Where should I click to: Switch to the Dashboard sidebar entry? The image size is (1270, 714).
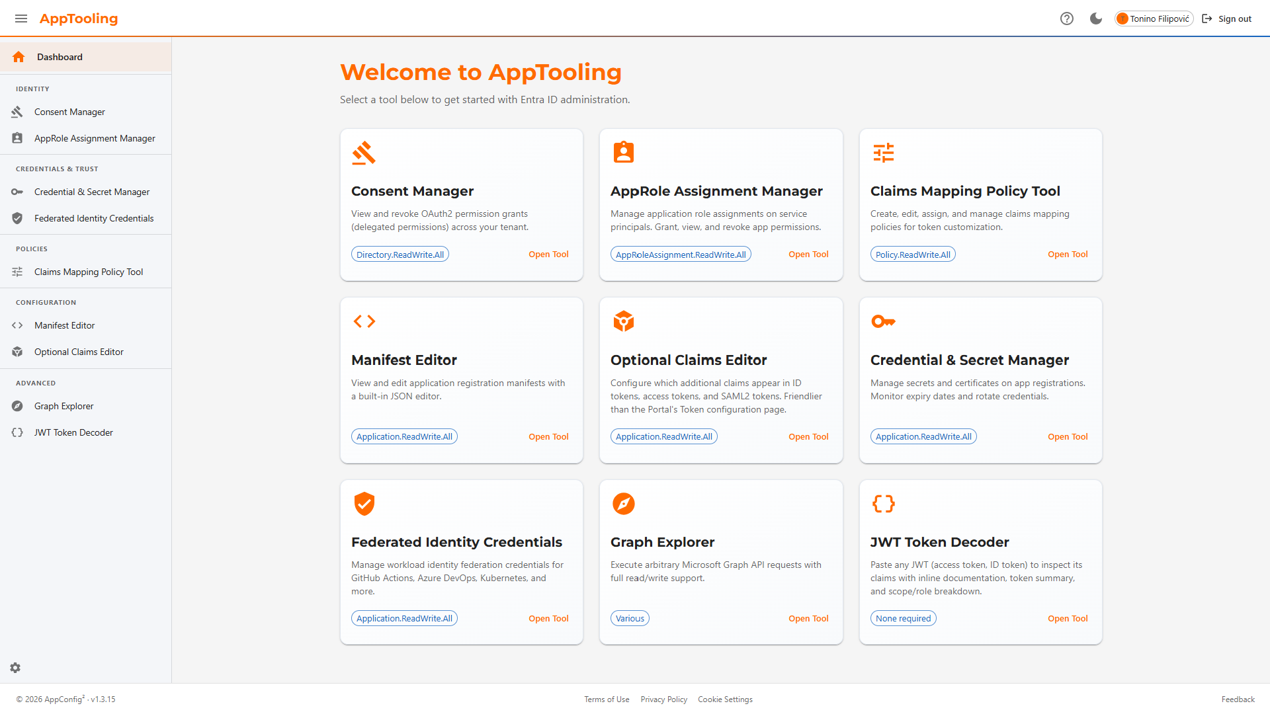pos(60,57)
